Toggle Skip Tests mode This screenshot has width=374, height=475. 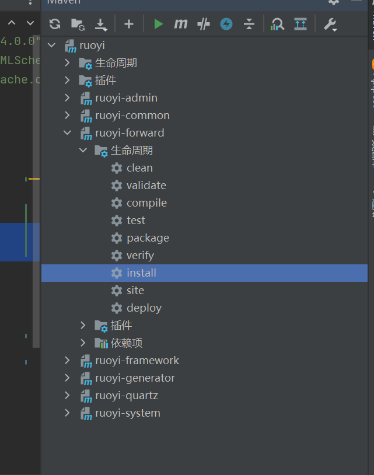pos(204,24)
